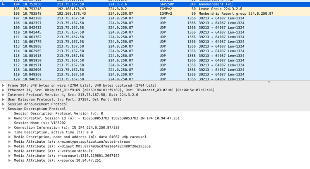The image size is (310, 169).
Task: Expand User Datagram Protocol section
Action: pos(3,100)
